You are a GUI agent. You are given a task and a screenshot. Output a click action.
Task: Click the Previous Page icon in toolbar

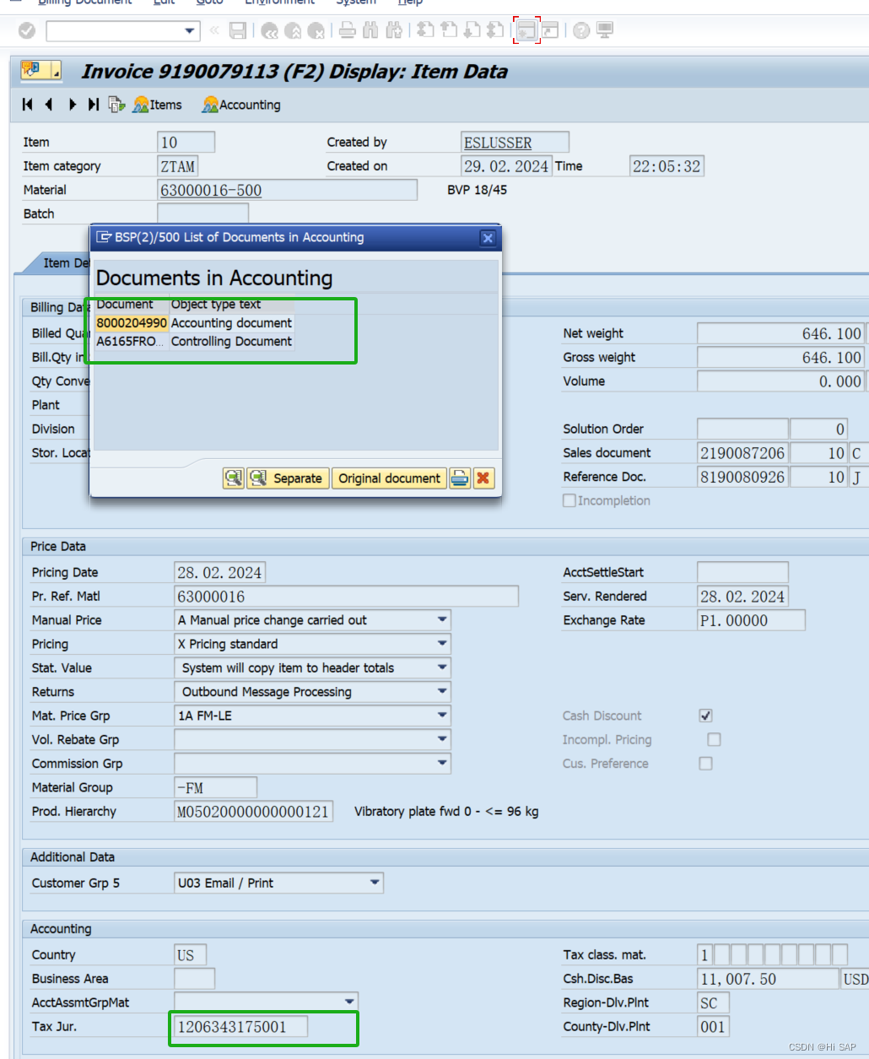(449, 30)
